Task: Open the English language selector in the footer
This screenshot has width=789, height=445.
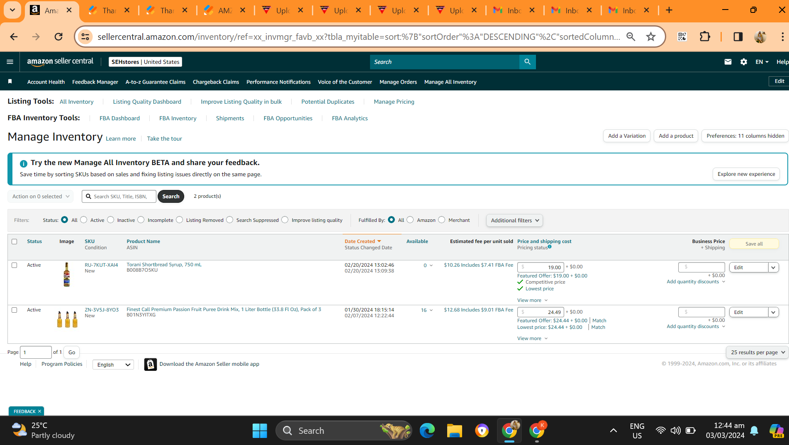Action: pos(113,365)
